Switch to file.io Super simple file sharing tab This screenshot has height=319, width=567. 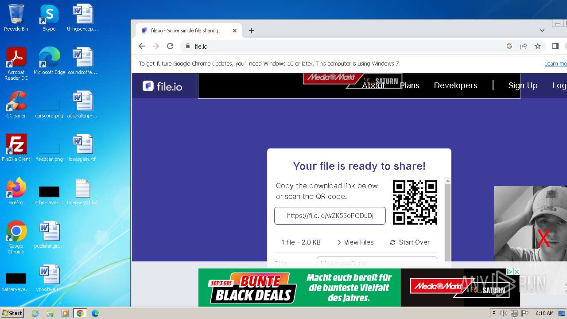(189, 31)
